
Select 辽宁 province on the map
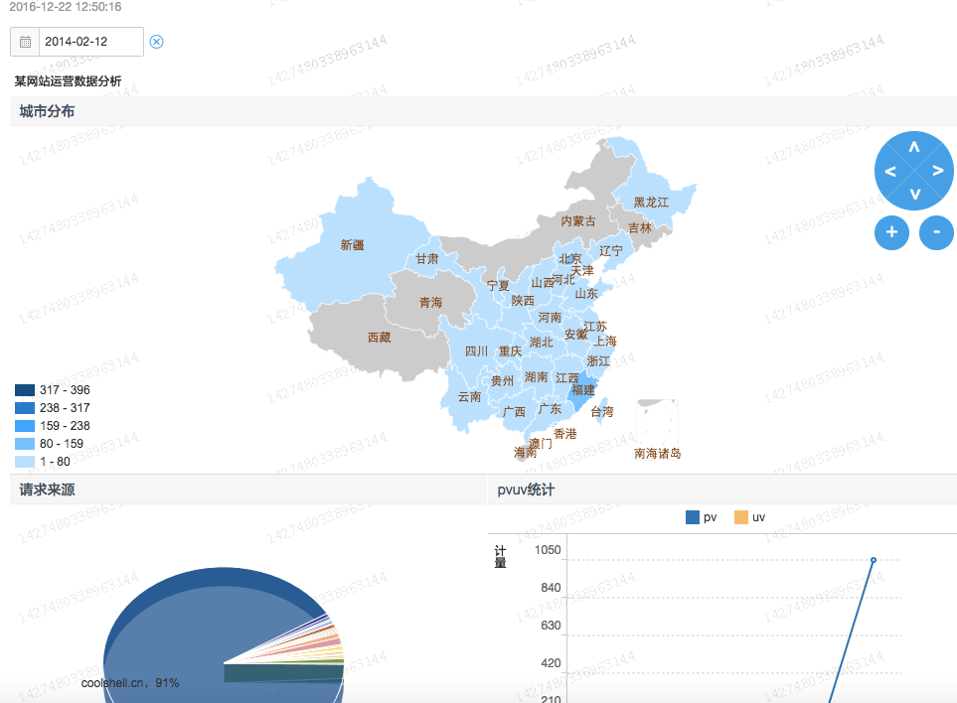coord(611,250)
